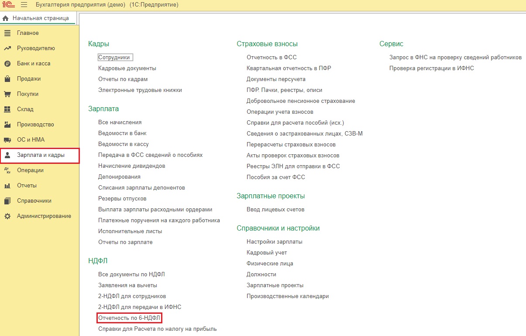Open Ведомости в кассу
Viewport: 526px width, 336px height.
coord(124,144)
